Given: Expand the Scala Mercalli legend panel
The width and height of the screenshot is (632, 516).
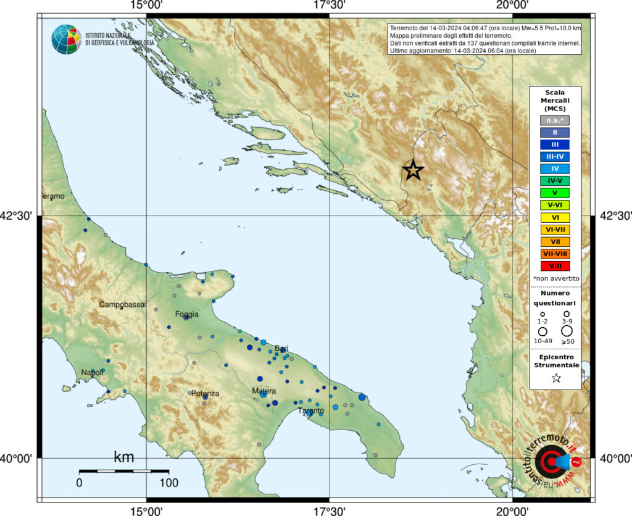Looking at the screenshot, I should click(x=554, y=99).
